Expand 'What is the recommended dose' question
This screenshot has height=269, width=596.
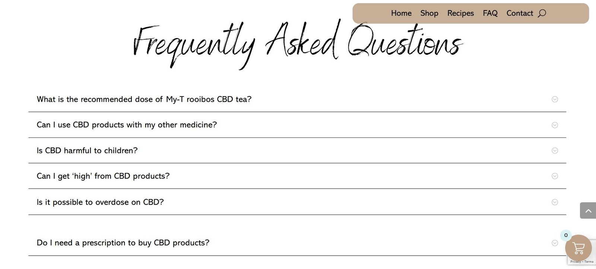point(144,99)
